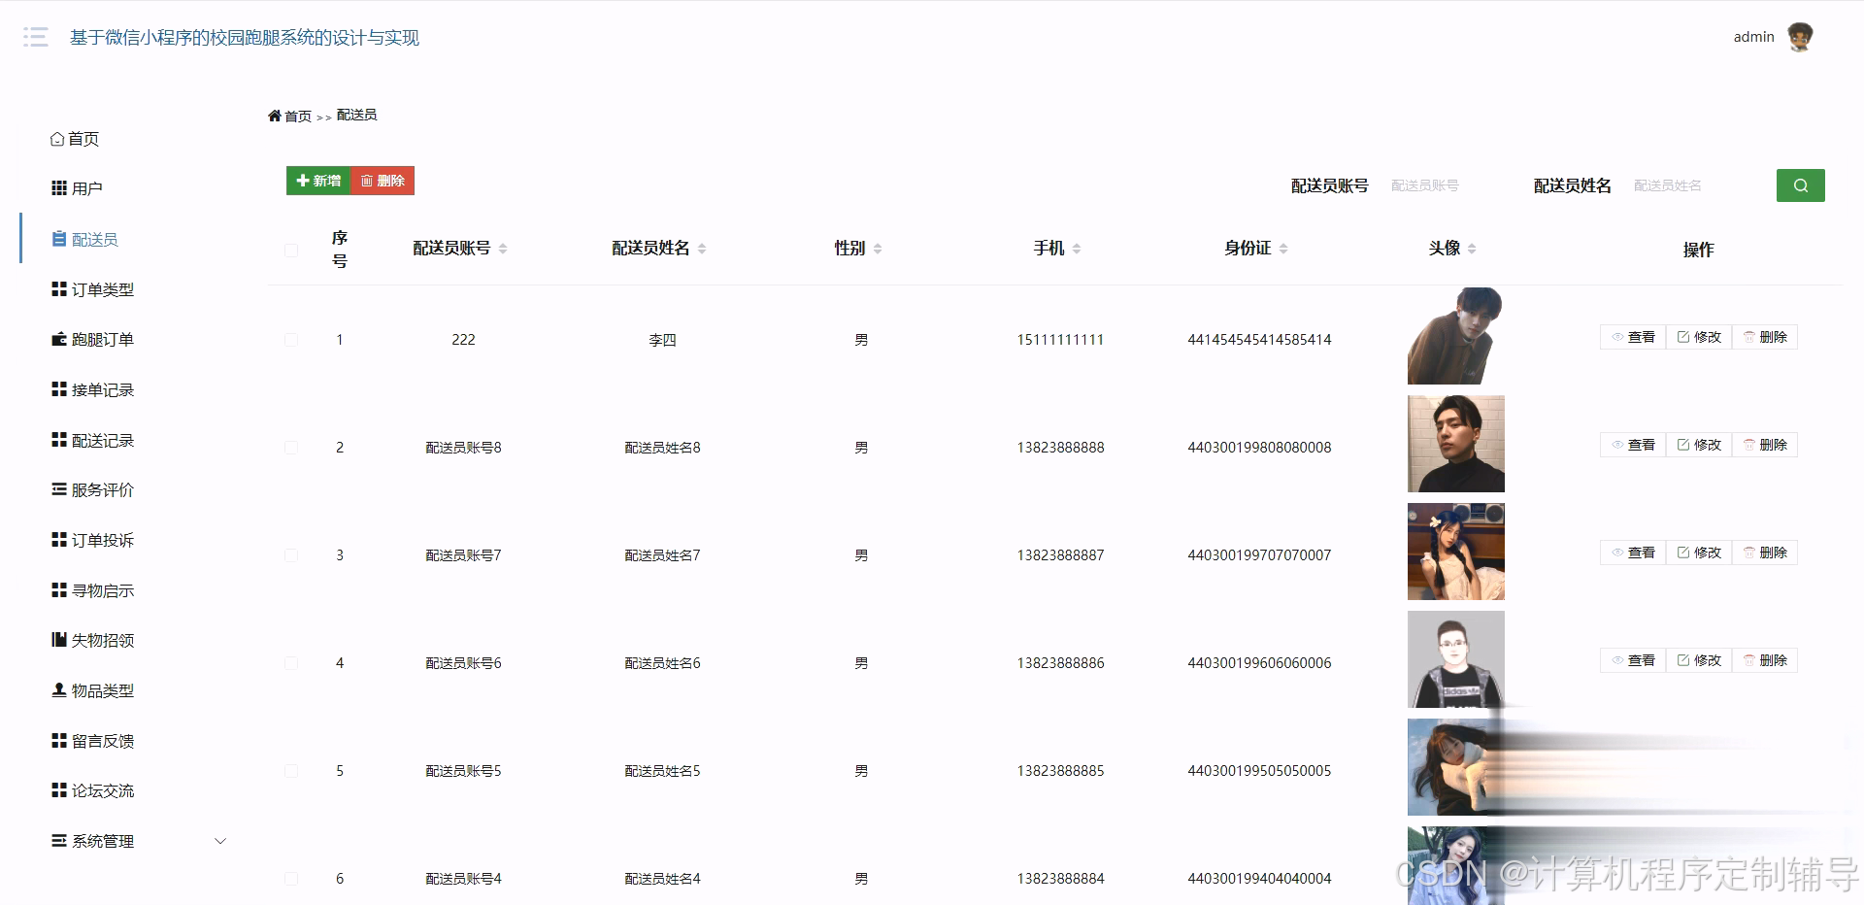Screen dimensions: 1864x905
Task: Go to 配送记录 section
Action: (100, 440)
